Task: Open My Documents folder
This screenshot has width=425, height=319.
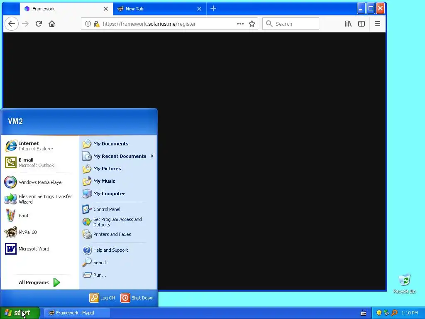Action: [x=118, y=144]
